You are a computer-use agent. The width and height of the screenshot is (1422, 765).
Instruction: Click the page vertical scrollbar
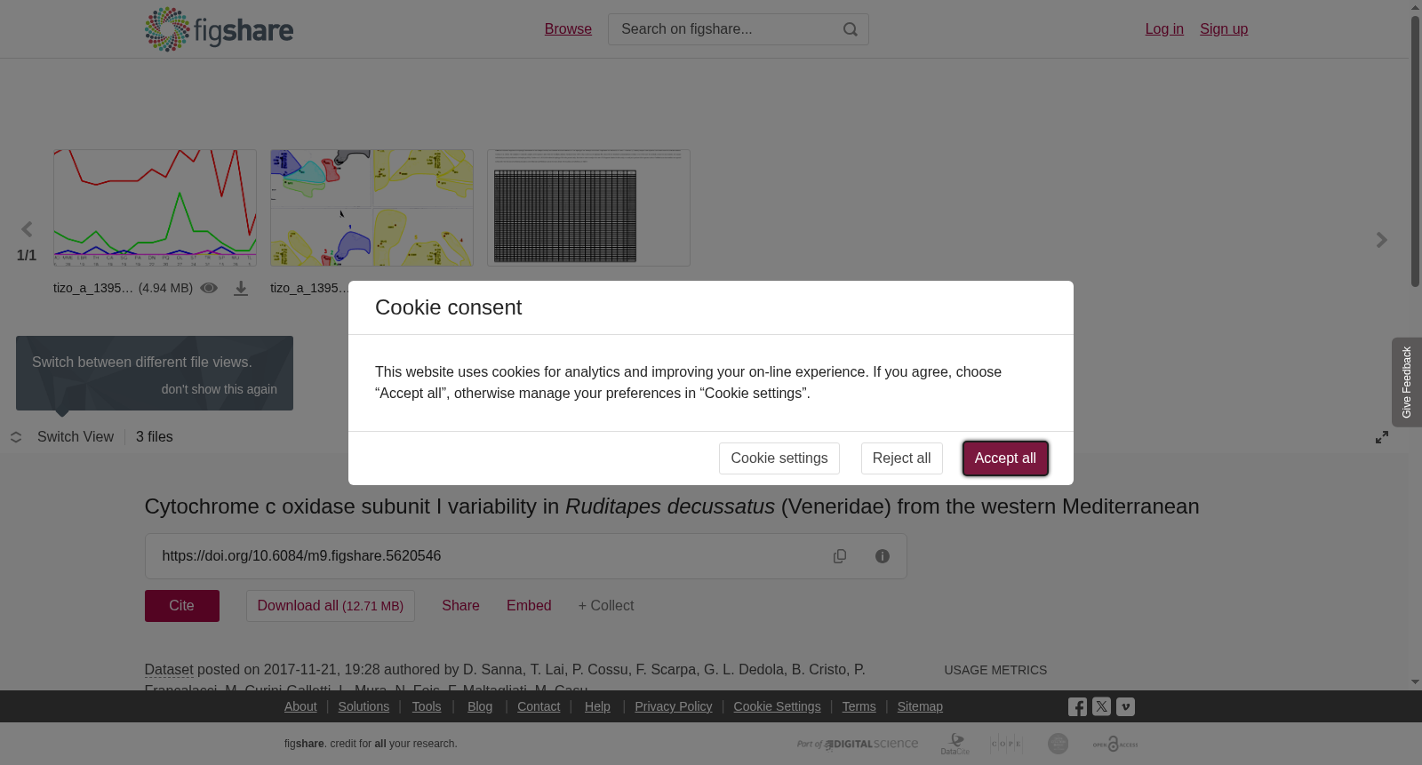1415,151
